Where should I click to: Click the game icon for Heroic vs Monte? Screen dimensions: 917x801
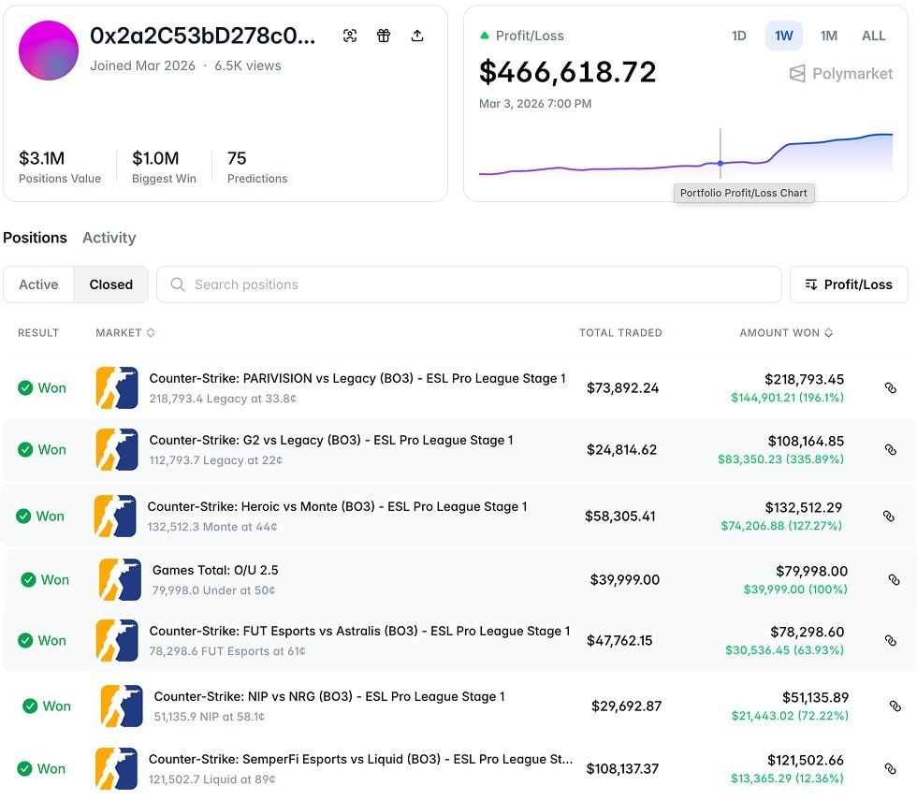[x=115, y=516]
